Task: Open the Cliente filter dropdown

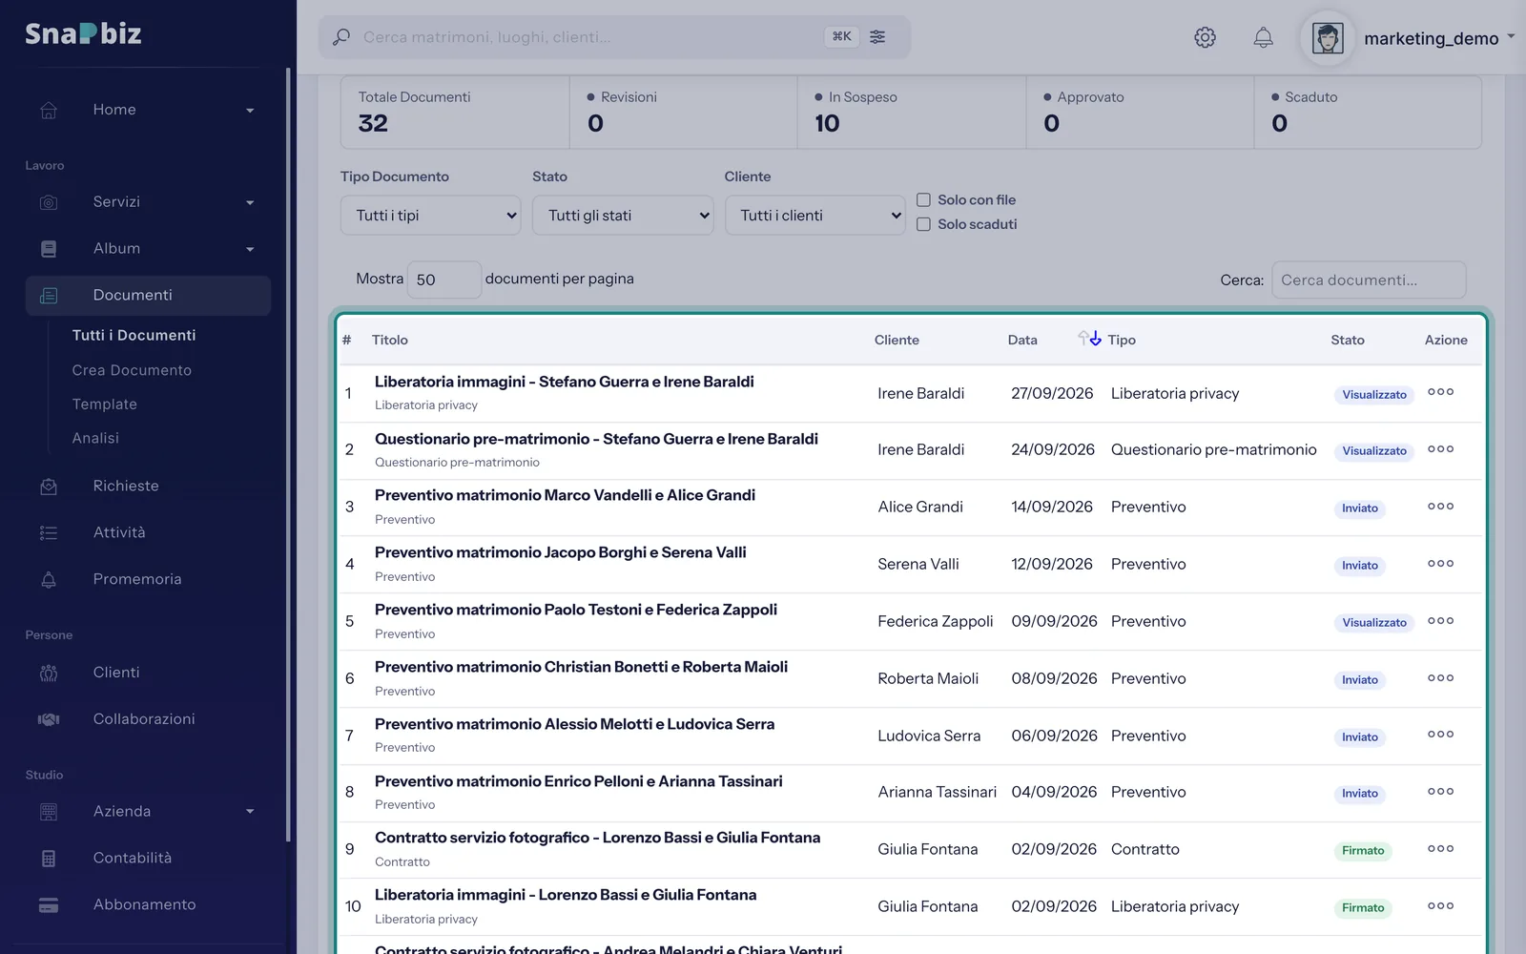Action: (x=815, y=216)
